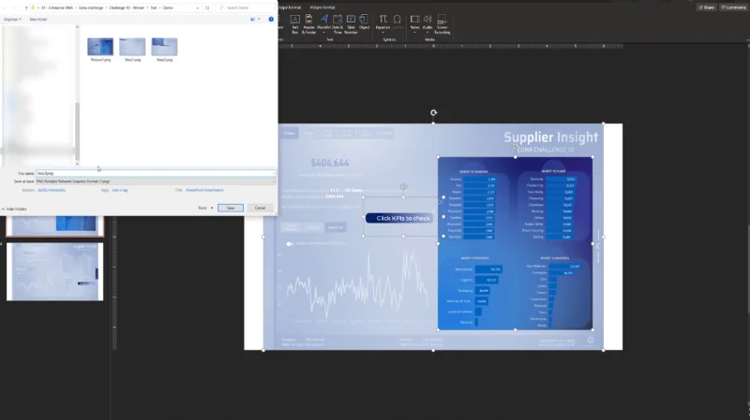Open 'Challenge 10 - Winner' in address path
Screen dimensions: 750x420
pyautogui.click(x=127, y=7)
